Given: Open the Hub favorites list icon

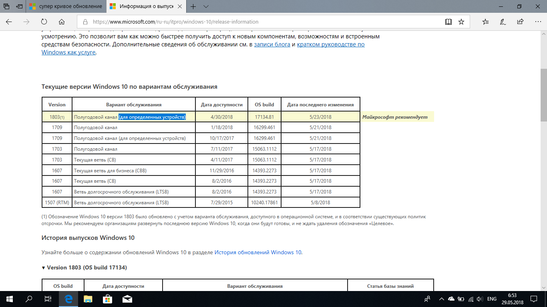Looking at the screenshot, I should pos(485,22).
